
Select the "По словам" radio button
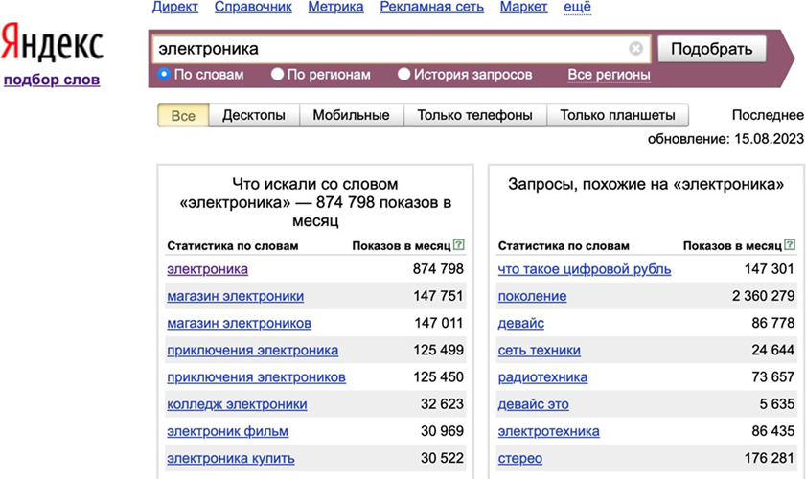coord(164,74)
